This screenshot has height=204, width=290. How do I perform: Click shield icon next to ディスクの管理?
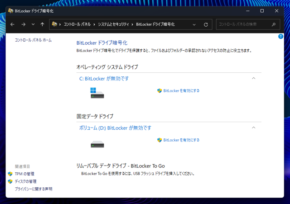tap(10, 181)
